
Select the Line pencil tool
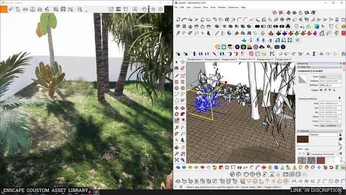click(177, 76)
